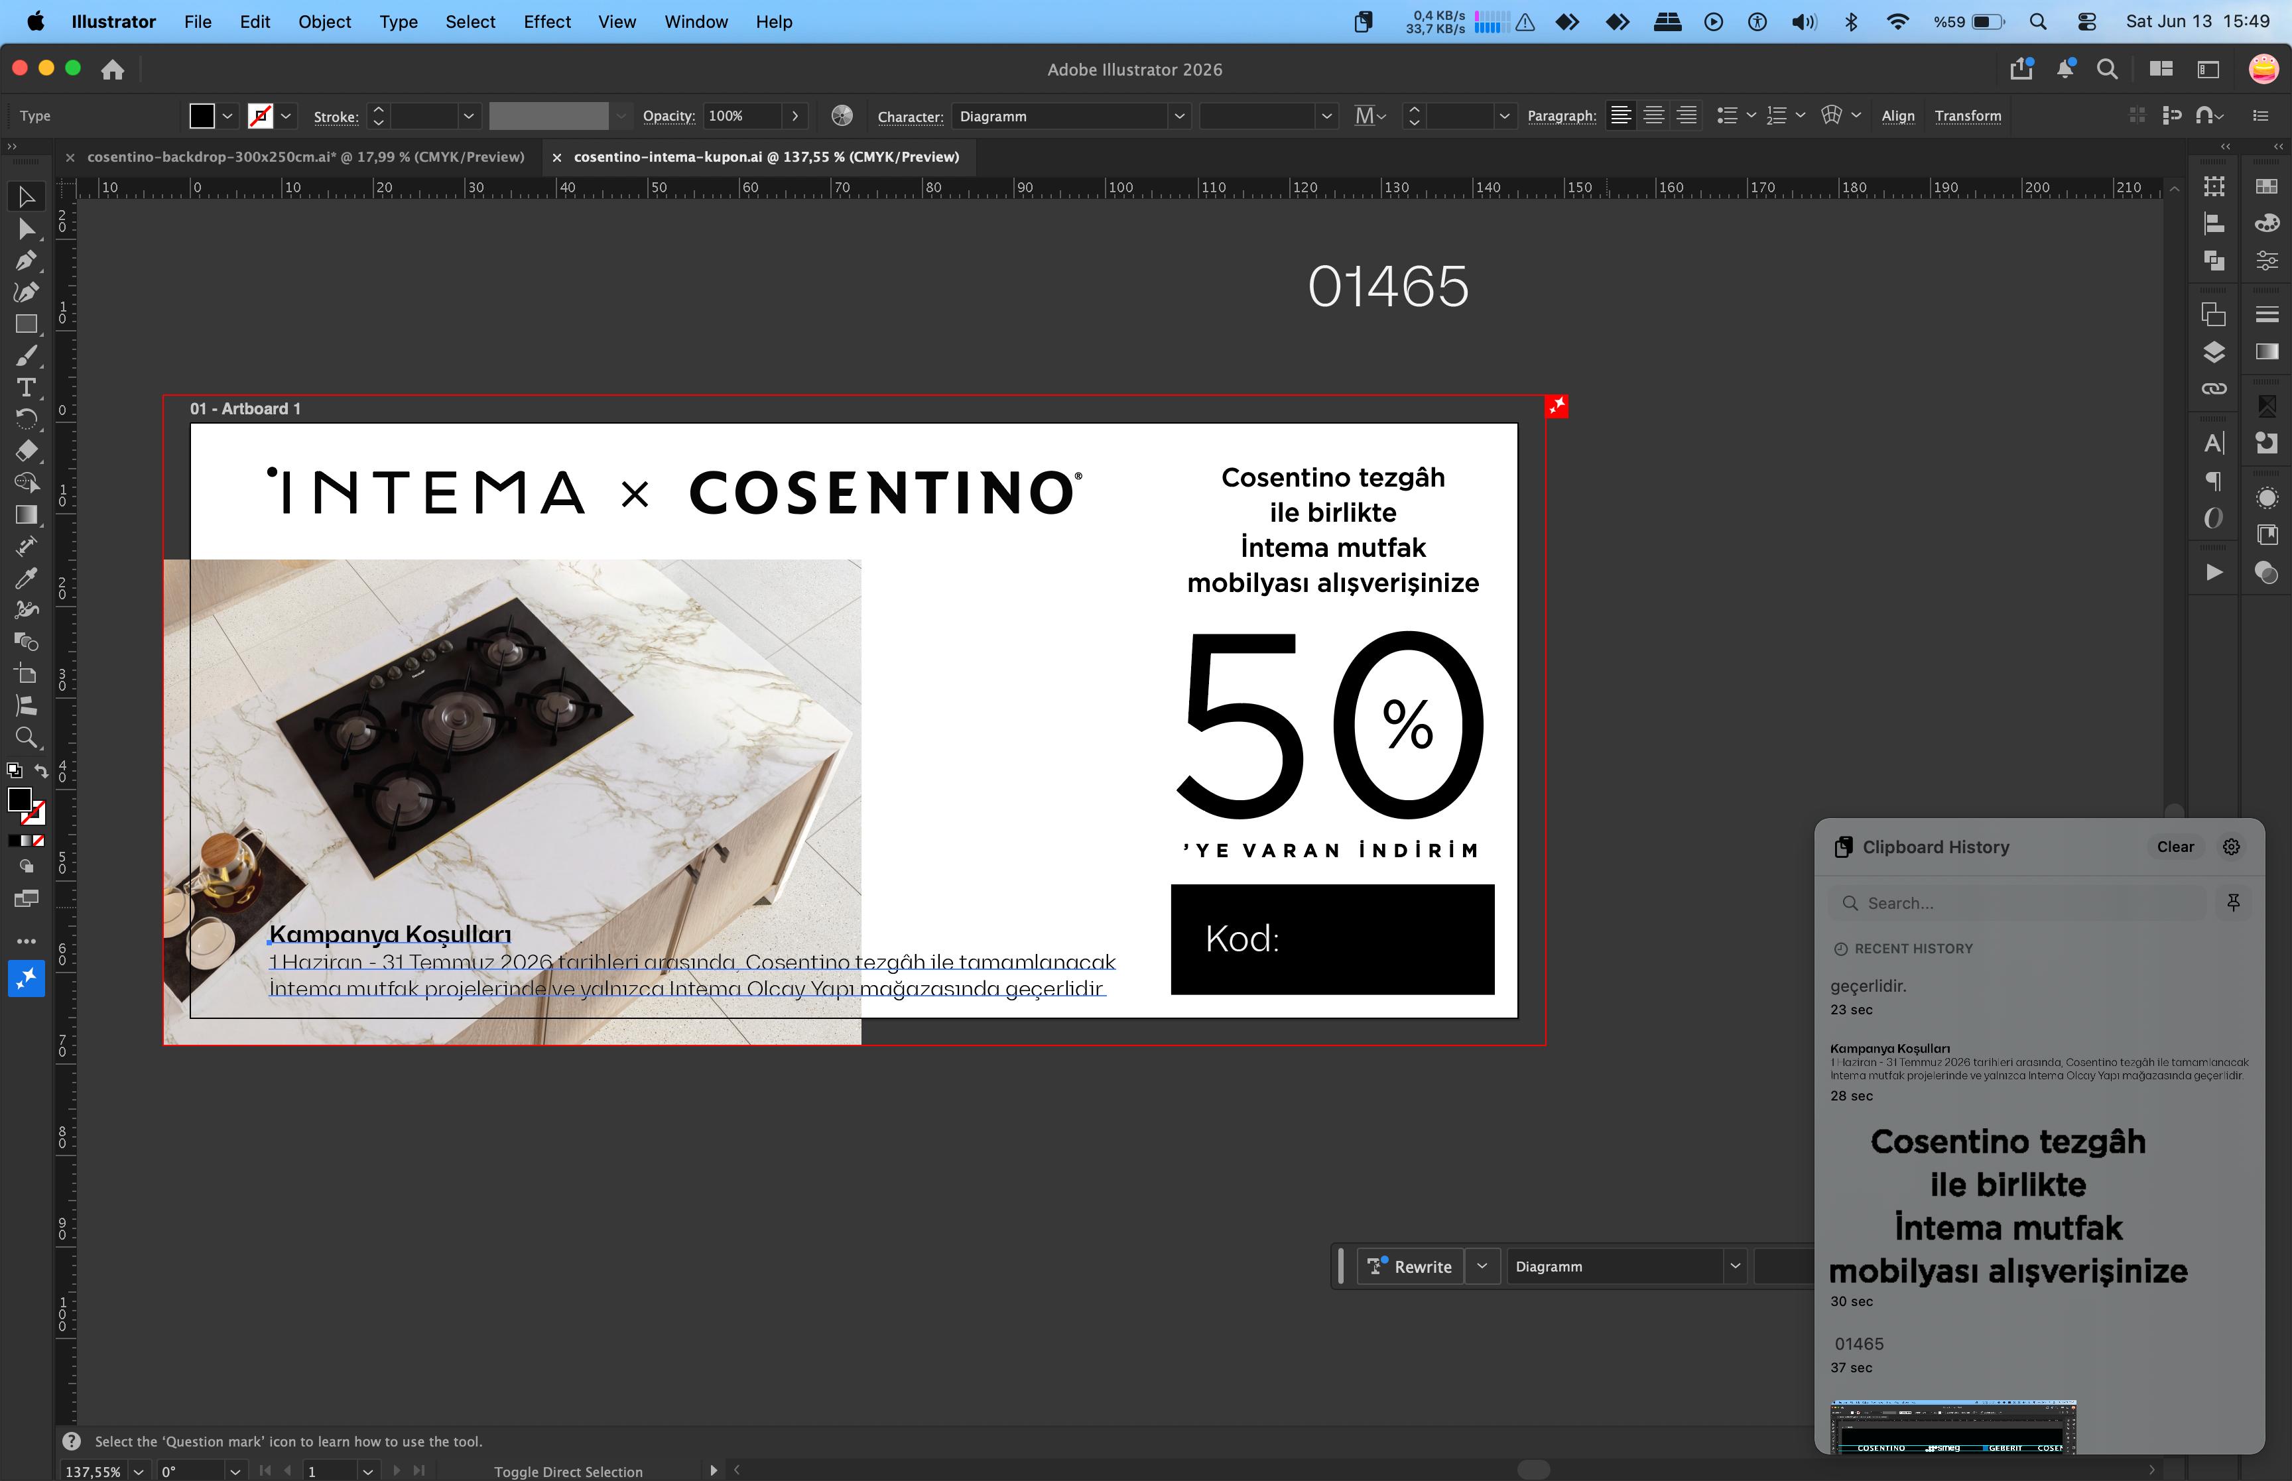
Task: Select the Type tool
Action: 26,388
